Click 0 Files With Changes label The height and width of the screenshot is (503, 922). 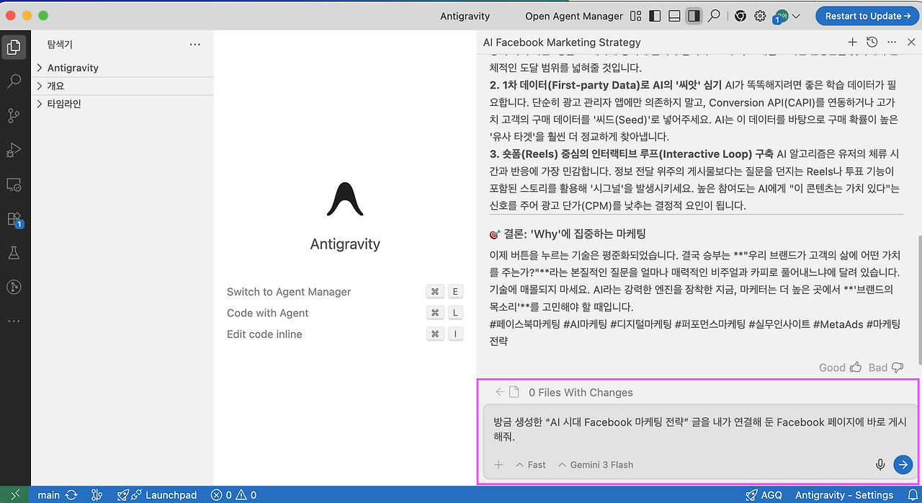581,393
